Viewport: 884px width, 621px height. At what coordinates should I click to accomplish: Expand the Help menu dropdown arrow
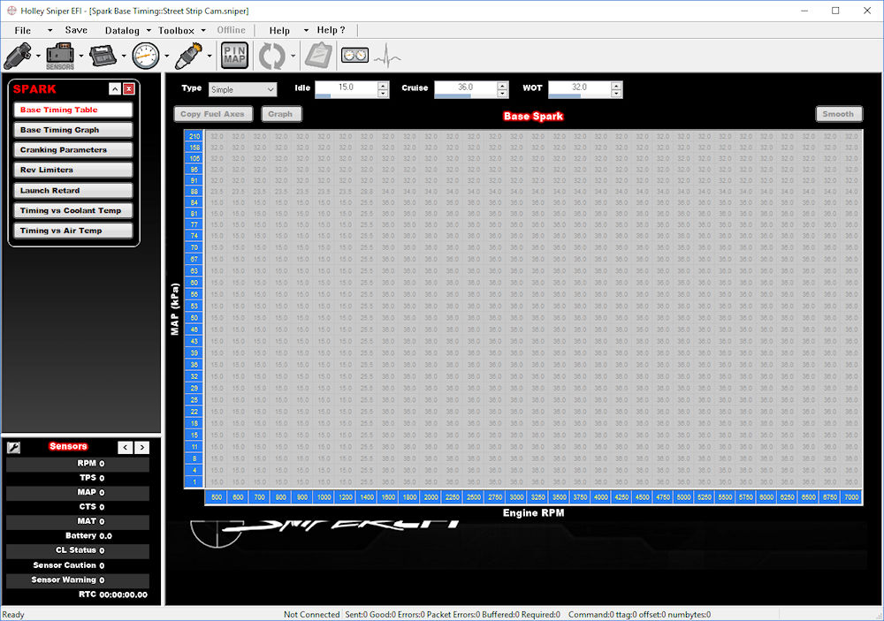(x=306, y=30)
